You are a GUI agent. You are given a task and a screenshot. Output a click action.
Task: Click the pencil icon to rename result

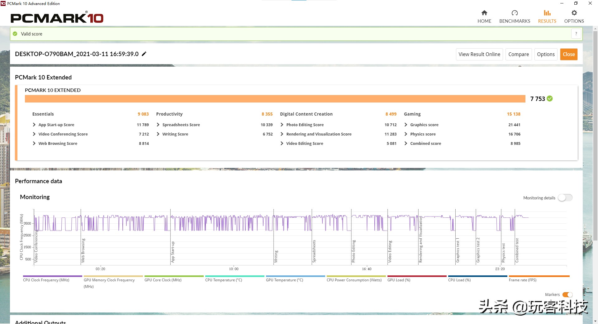pyautogui.click(x=144, y=54)
